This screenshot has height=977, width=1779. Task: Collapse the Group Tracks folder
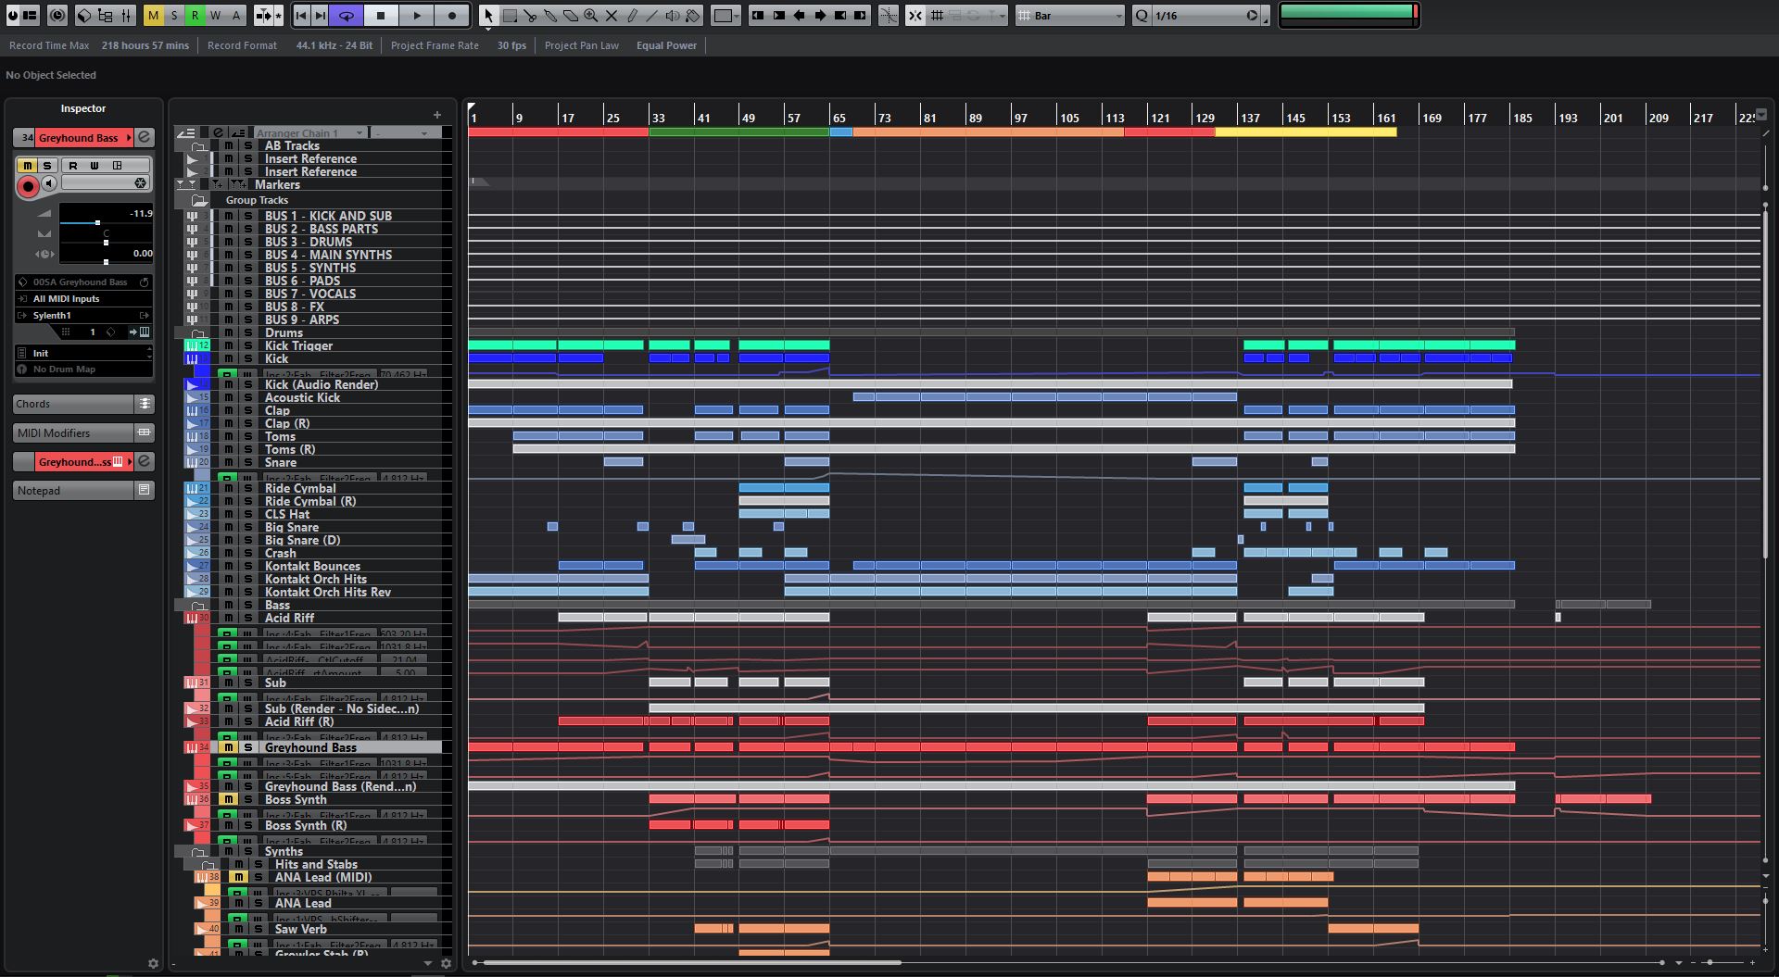click(x=199, y=200)
